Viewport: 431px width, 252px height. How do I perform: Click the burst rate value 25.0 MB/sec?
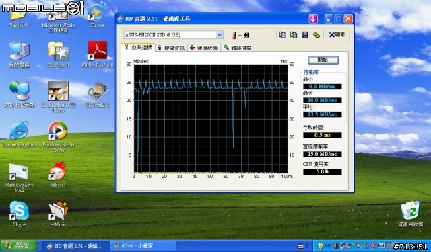tap(323, 154)
